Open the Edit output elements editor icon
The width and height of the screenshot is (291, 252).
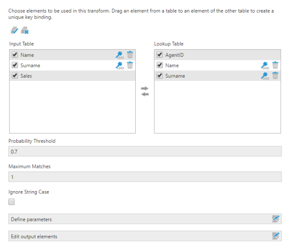point(276,236)
